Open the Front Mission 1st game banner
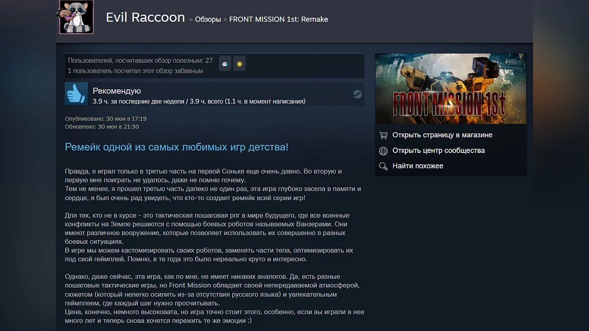This screenshot has width=589, height=331. click(451, 89)
